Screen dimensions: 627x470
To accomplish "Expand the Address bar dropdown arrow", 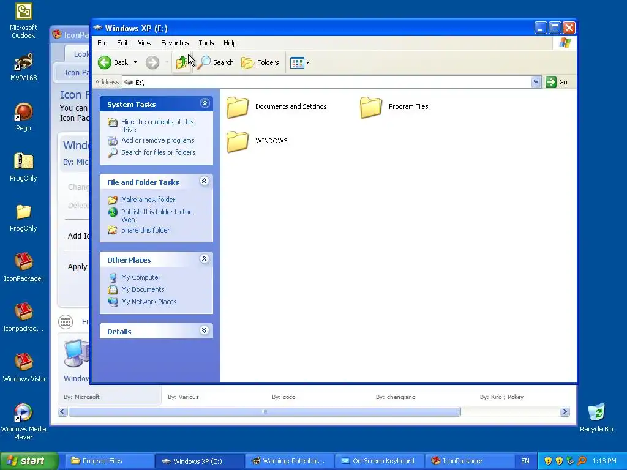I will [x=536, y=82].
